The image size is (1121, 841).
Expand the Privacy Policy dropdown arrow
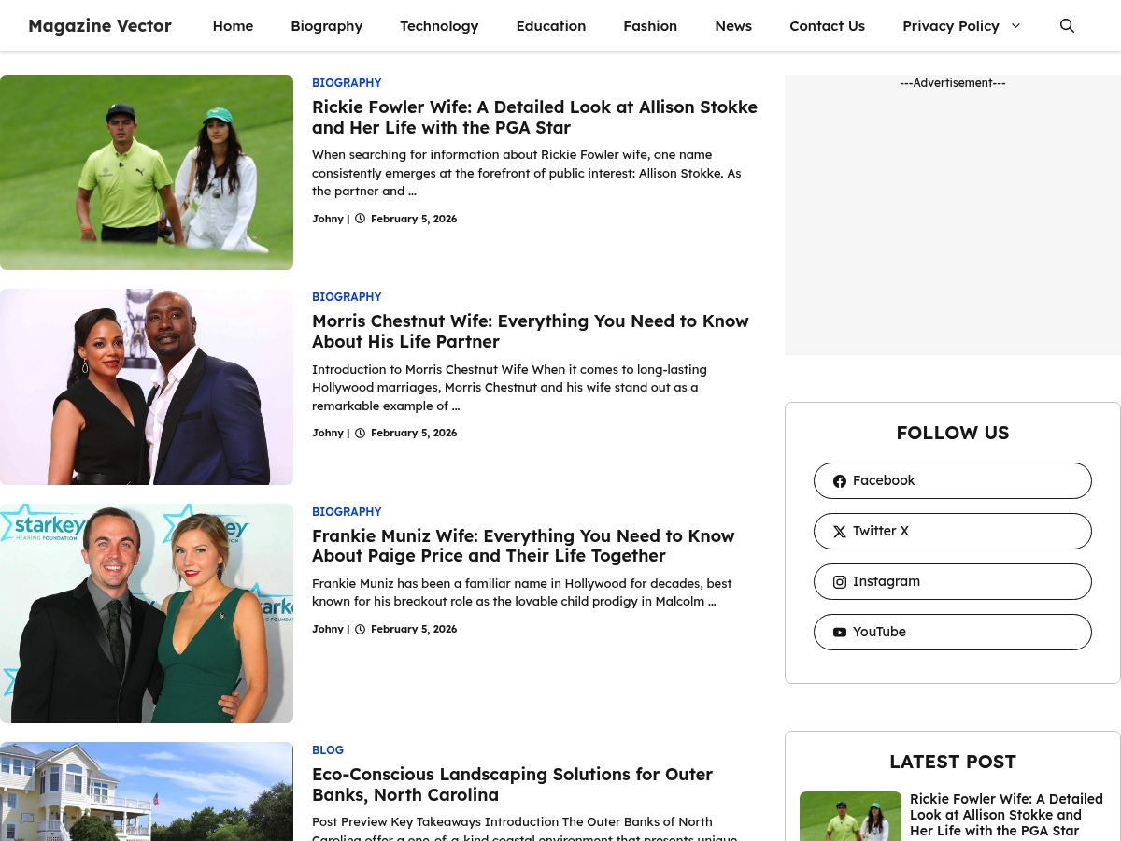(1015, 26)
